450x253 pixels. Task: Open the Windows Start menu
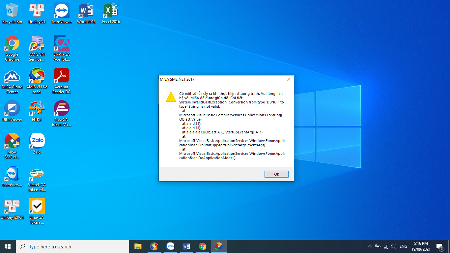(8, 246)
